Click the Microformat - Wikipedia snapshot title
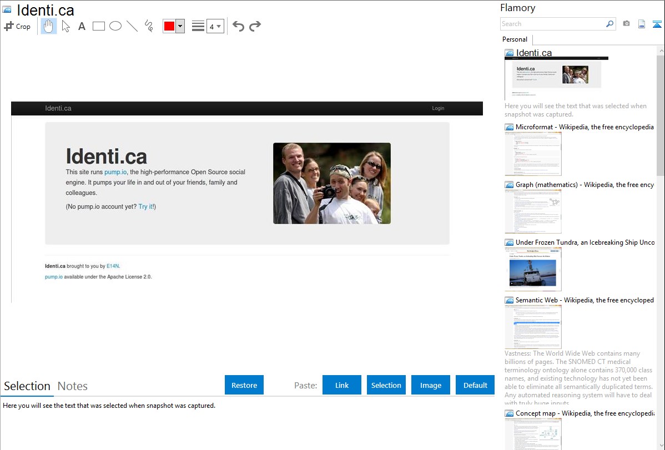Image resolution: width=665 pixels, height=450 pixels. click(585, 127)
